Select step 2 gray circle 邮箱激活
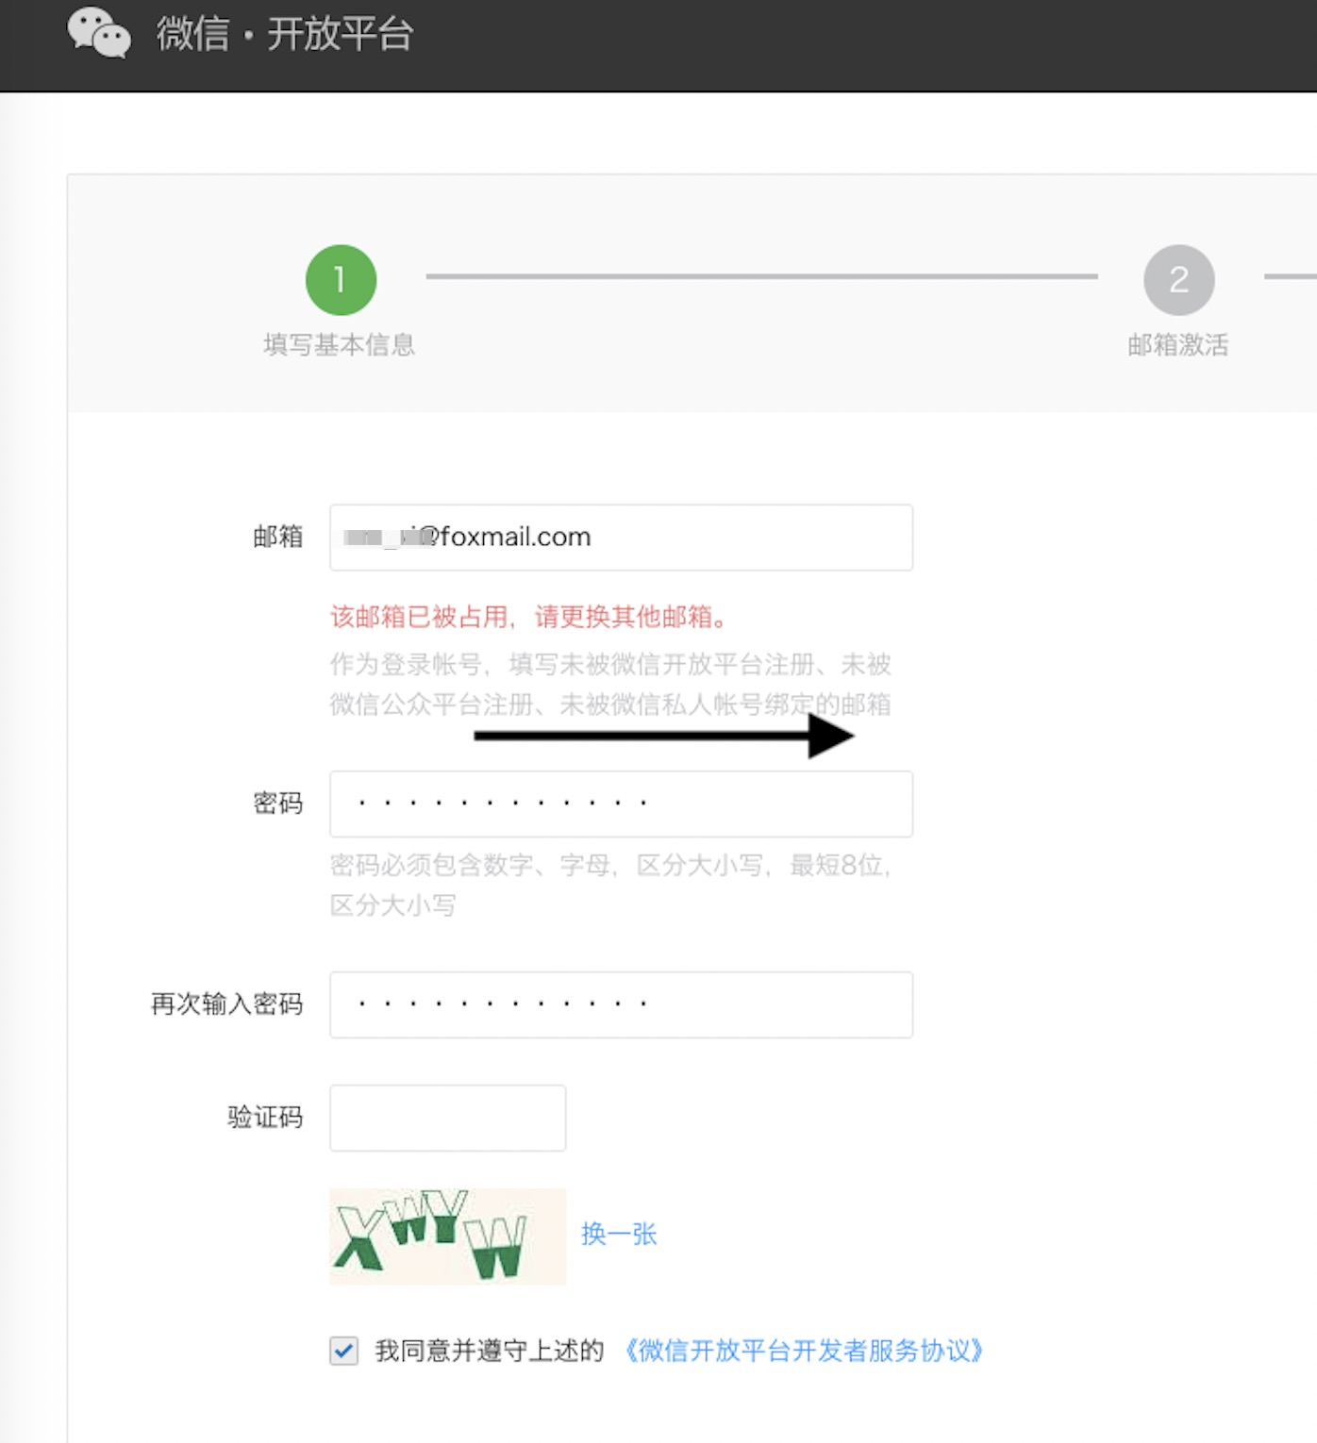Viewport: 1317px width, 1443px height. click(1178, 280)
